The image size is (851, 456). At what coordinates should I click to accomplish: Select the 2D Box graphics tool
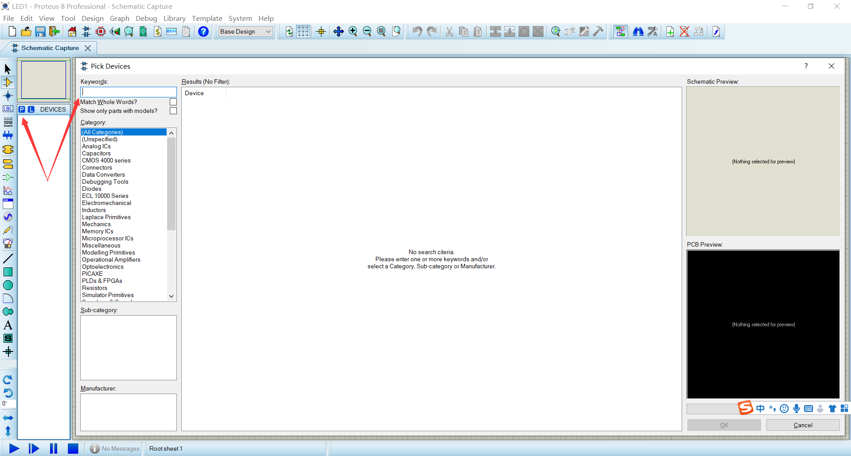tap(8, 272)
